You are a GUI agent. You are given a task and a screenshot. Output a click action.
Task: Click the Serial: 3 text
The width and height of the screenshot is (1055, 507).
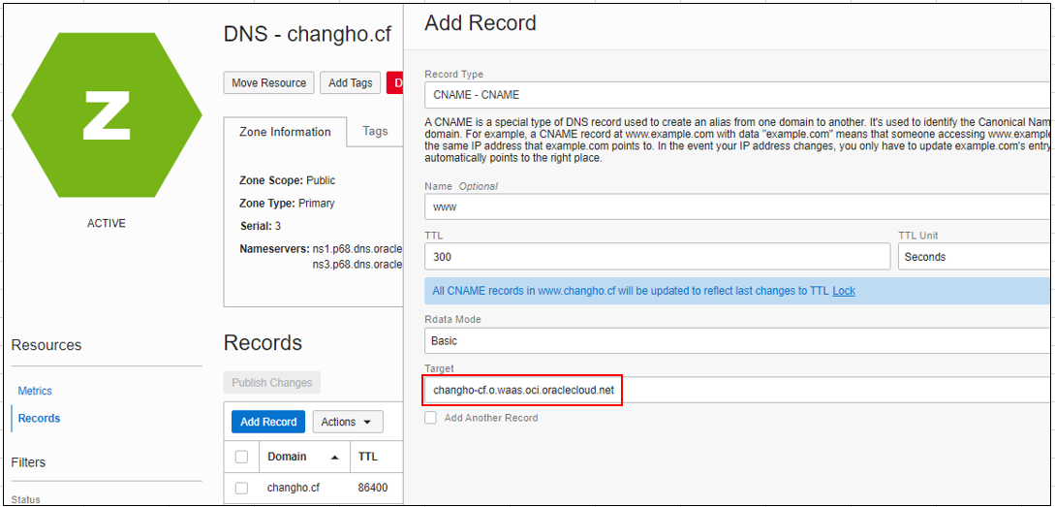tap(261, 226)
